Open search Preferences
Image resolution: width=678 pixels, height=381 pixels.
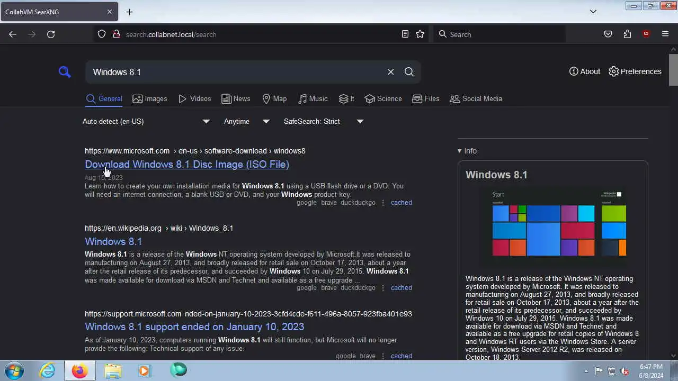click(635, 71)
